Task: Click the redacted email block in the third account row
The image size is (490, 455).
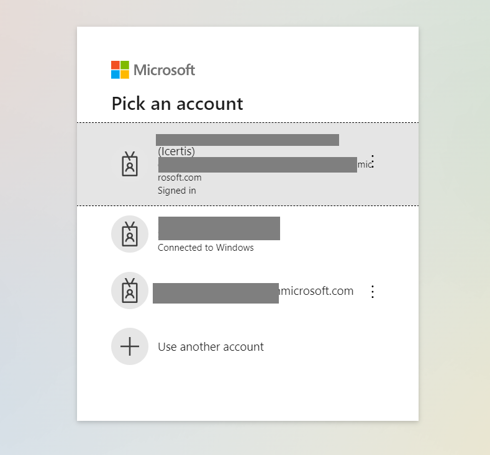Action: click(216, 293)
